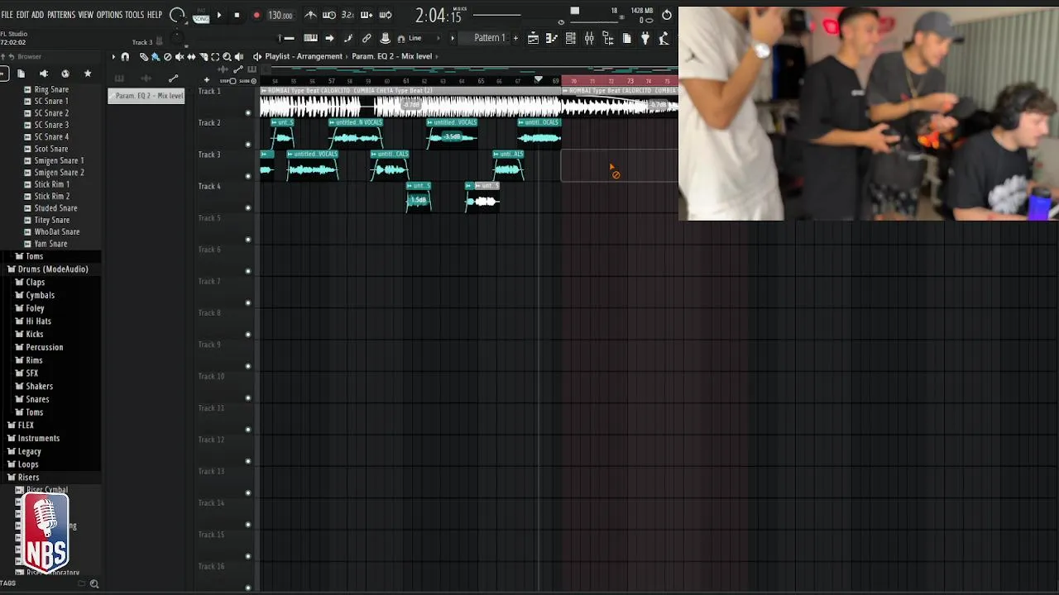
Task: Mute Track 1 with its dot
Action: pyautogui.click(x=248, y=112)
